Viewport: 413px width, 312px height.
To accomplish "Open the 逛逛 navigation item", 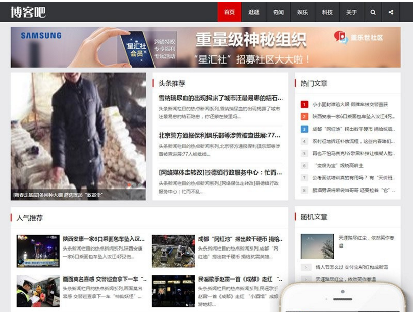I will point(253,12).
